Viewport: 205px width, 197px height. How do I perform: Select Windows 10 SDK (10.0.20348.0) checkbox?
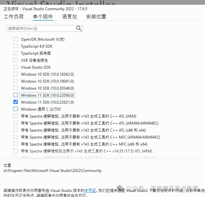16,88
